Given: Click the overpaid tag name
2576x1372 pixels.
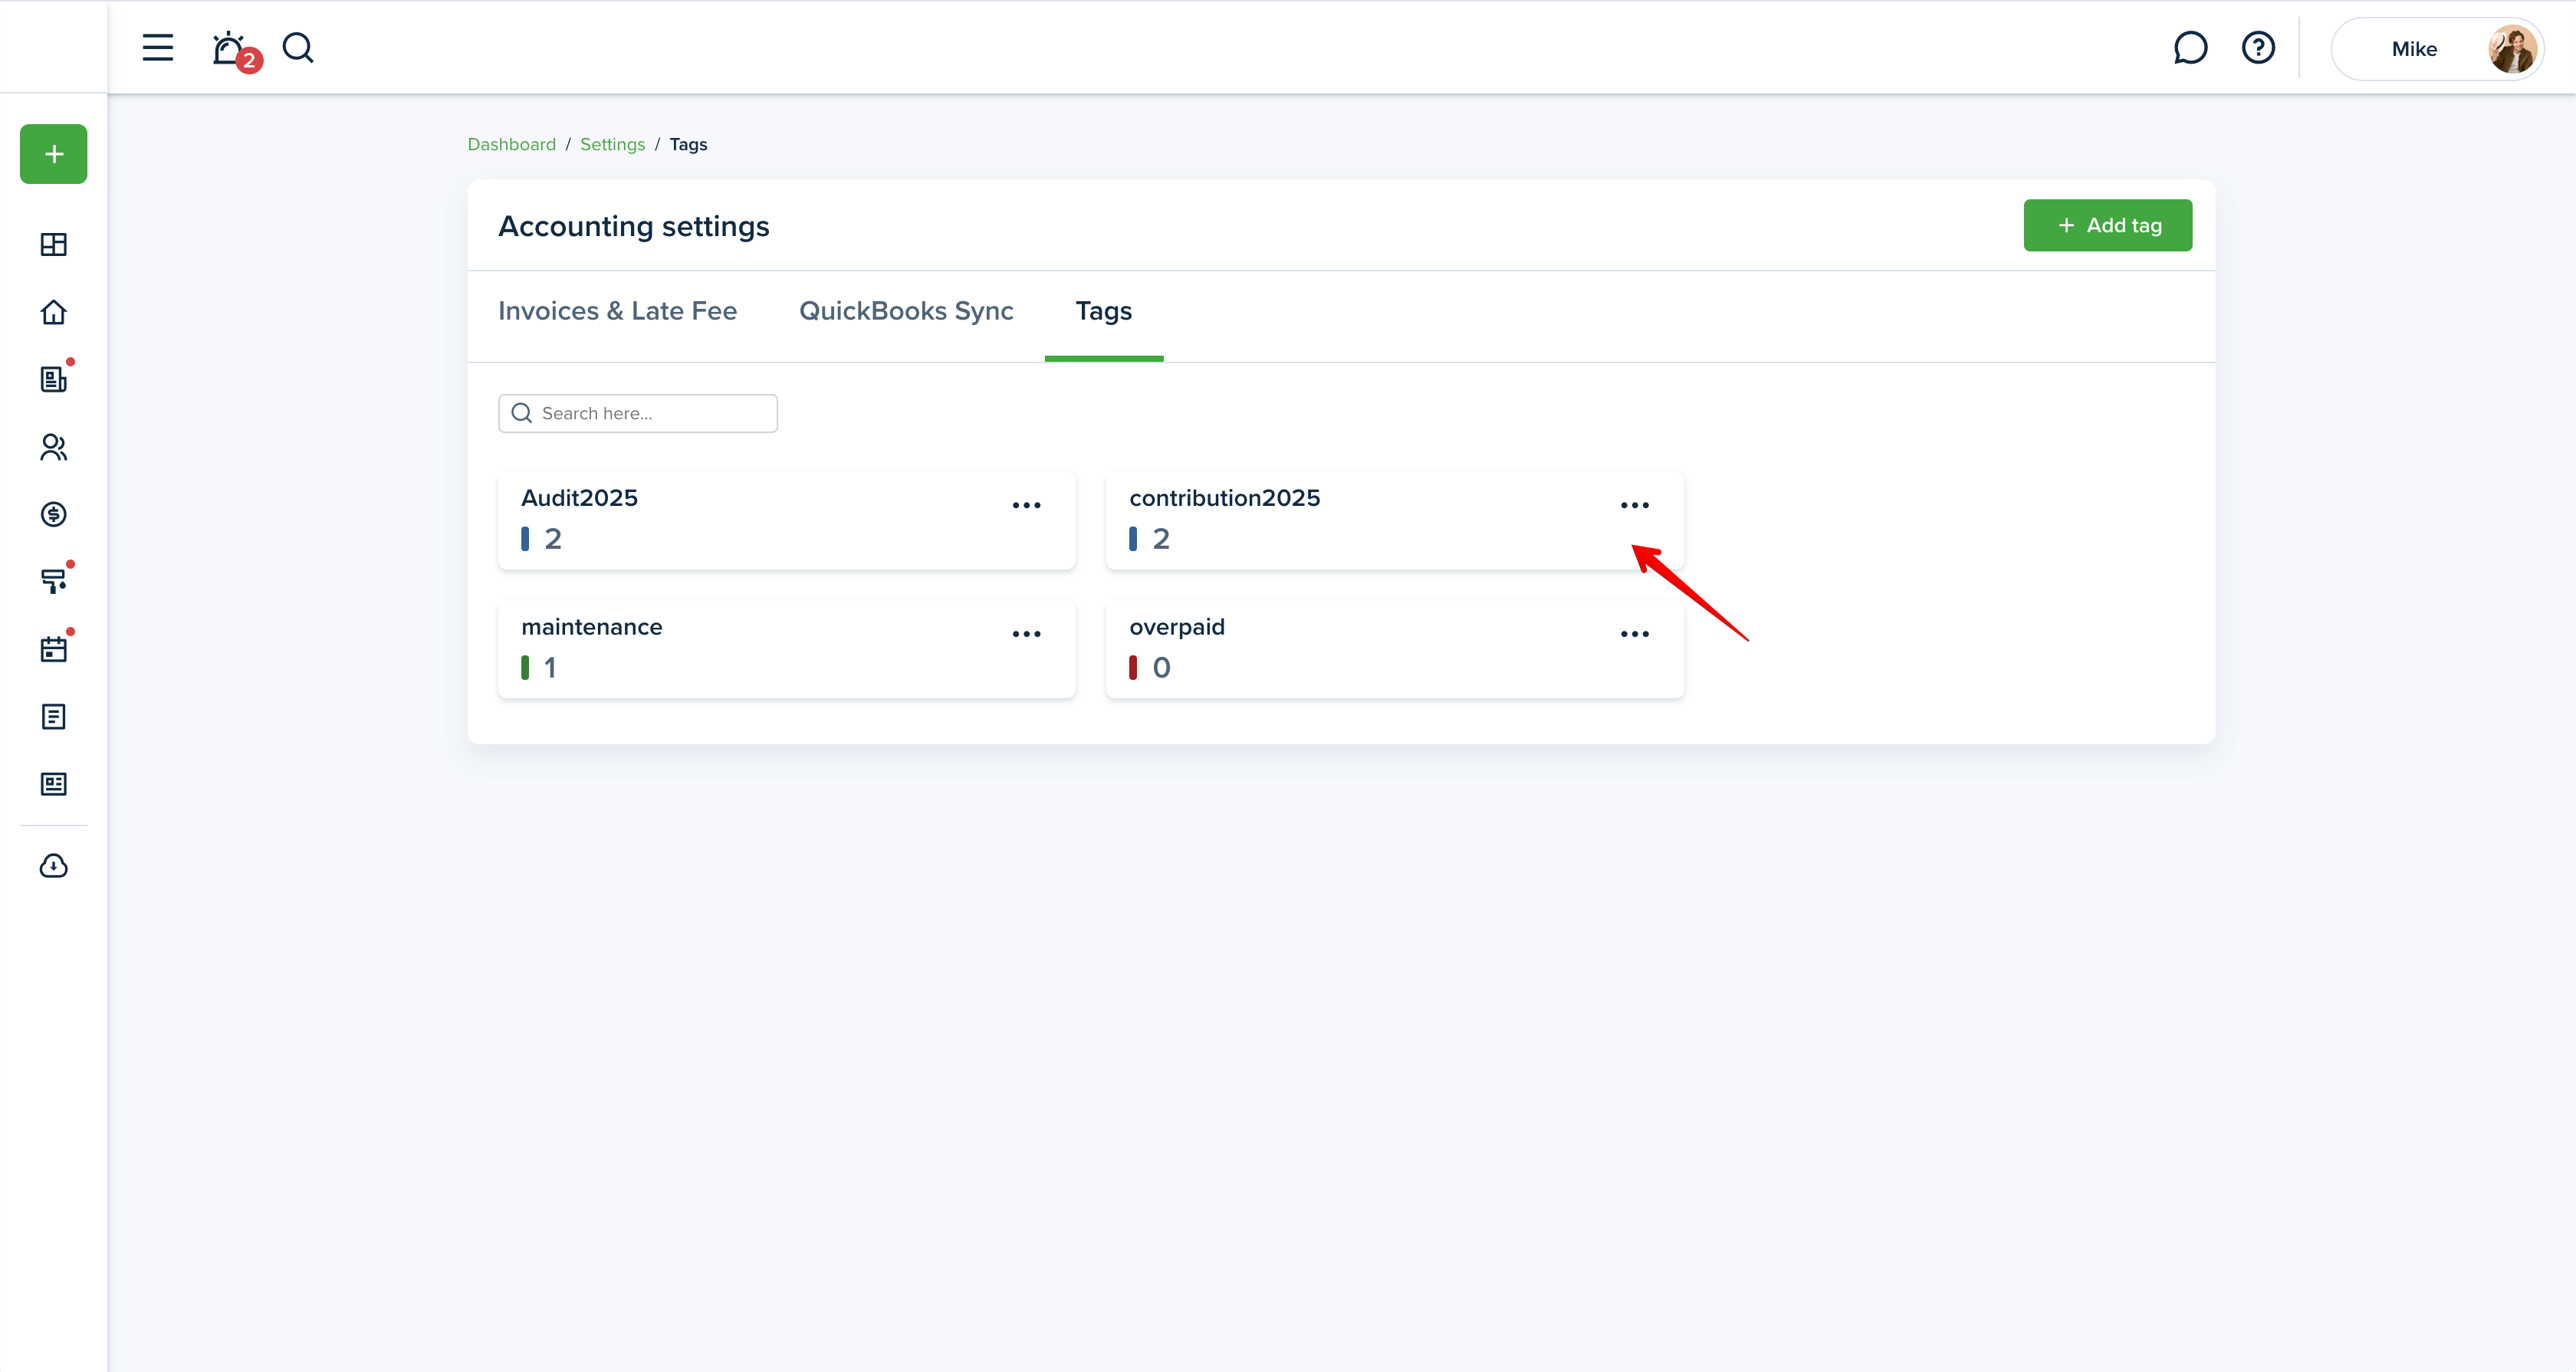Looking at the screenshot, I should pos(1176,628).
